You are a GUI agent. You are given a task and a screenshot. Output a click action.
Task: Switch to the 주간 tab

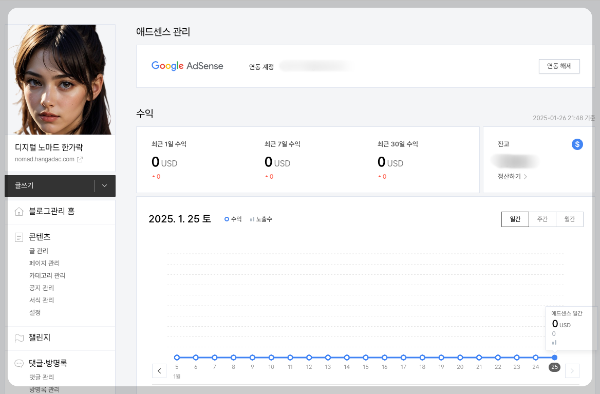click(542, 219)
